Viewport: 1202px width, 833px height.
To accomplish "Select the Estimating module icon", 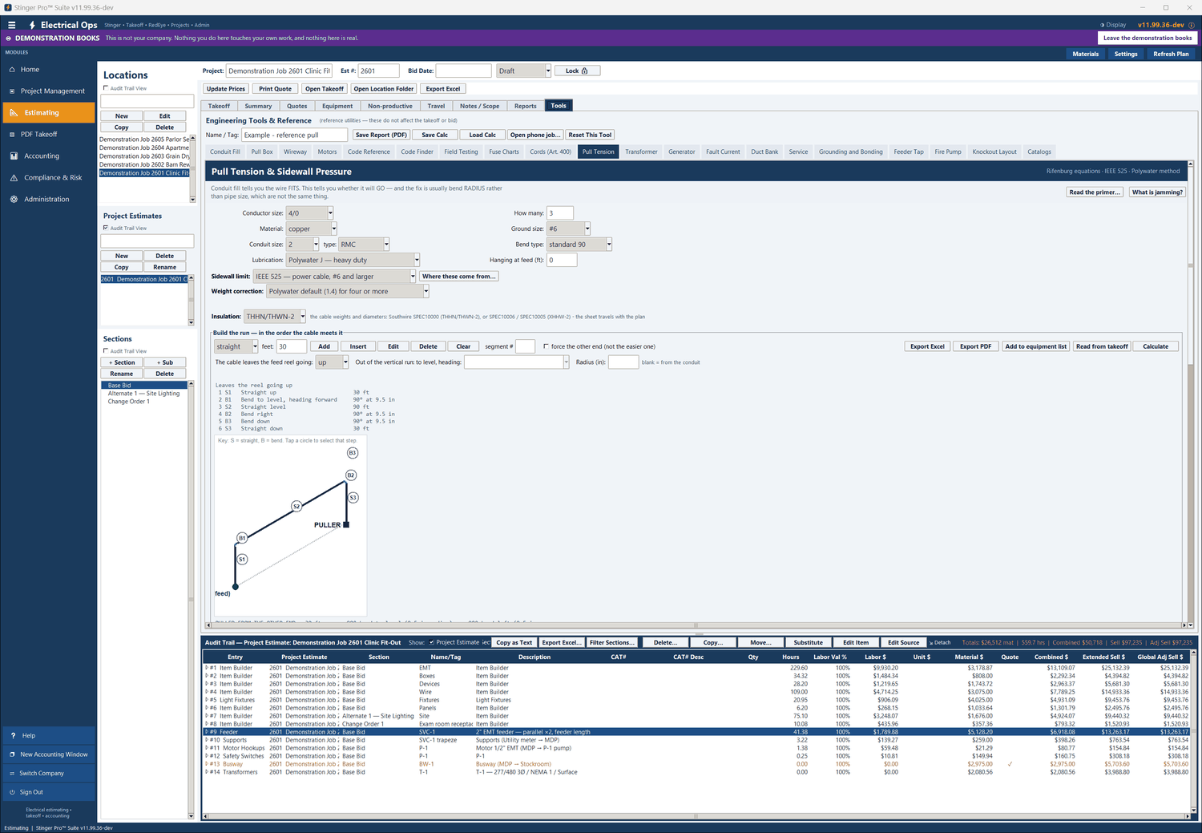I will 14,113.
